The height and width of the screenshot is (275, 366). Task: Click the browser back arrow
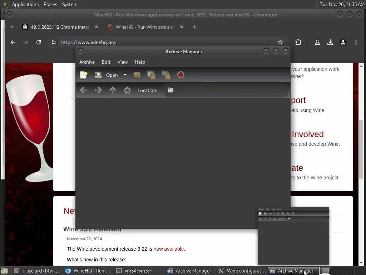13,42
